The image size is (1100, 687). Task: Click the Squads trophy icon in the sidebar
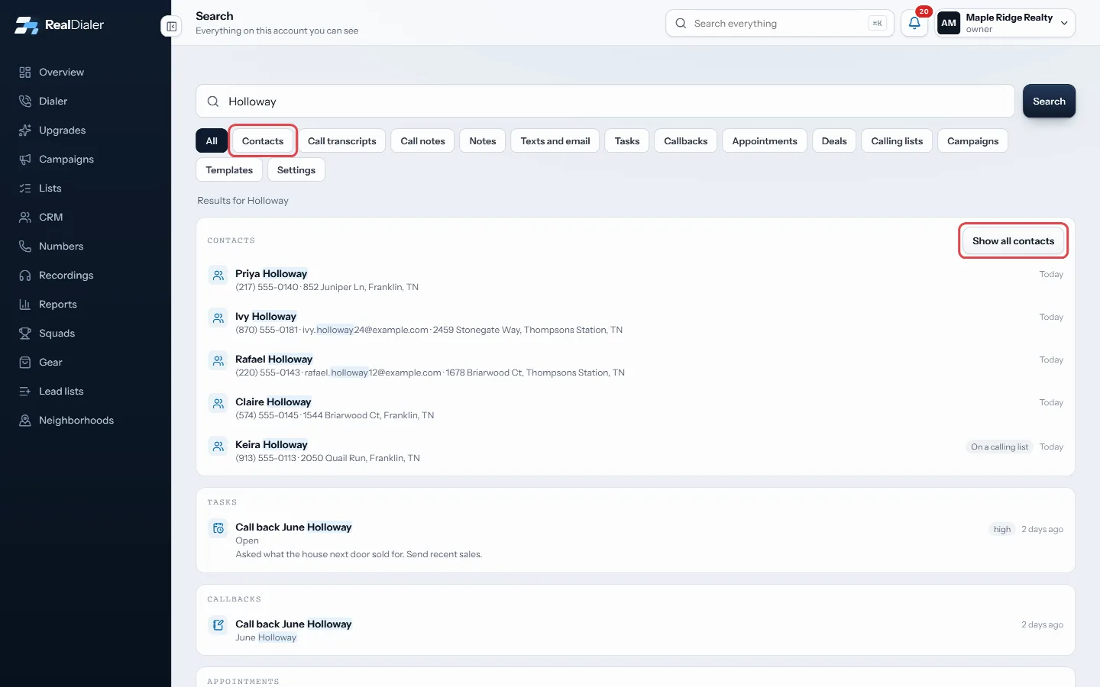25,334
